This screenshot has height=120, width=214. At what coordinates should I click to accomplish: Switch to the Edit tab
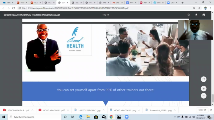click(158, 3)
